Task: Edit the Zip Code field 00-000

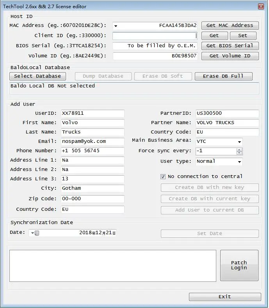Action: (93, 199)
